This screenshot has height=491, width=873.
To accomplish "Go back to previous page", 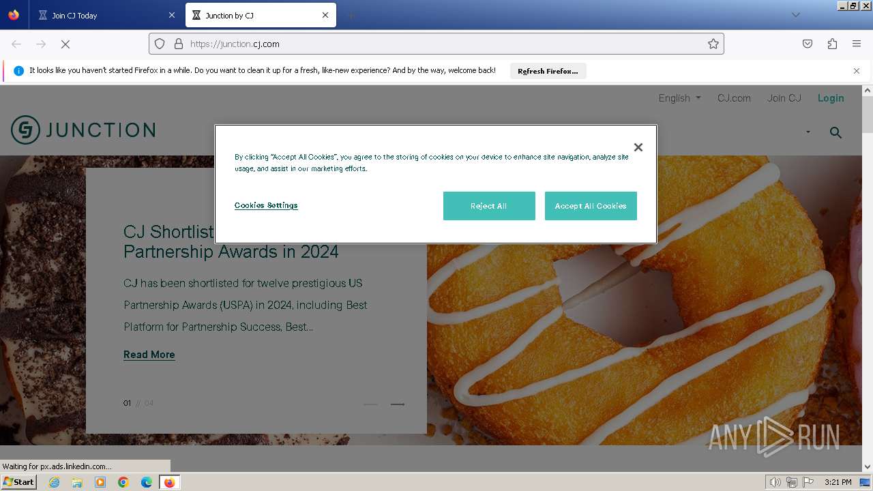I will point(16,44).
